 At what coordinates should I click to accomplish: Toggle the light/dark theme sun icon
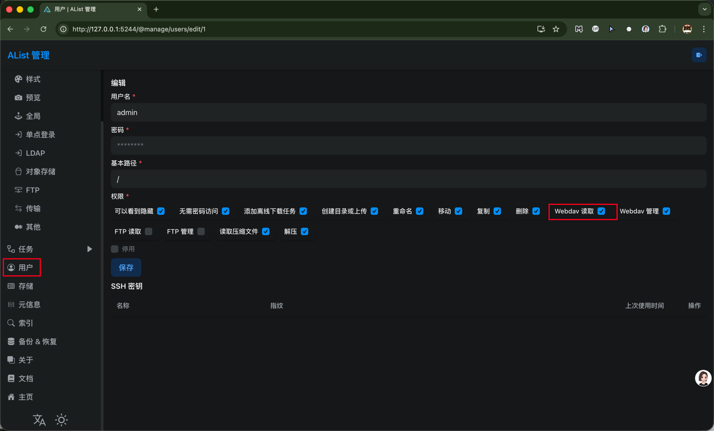coord(61,420)
